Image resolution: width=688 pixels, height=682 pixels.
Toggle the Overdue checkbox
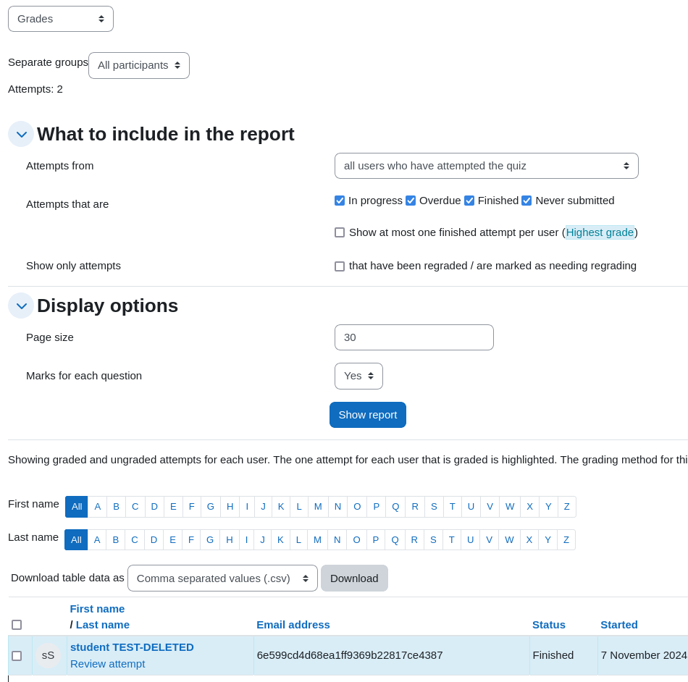click(x=411, y=201)
